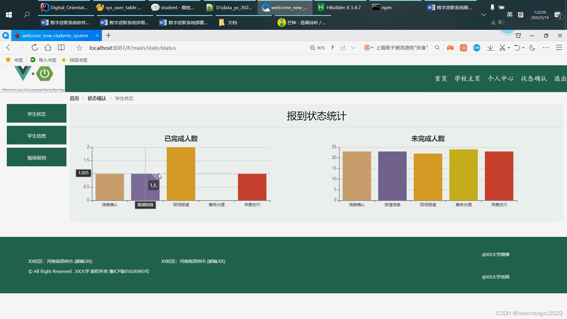This screenshot has width=567, height=319.
Task: Click 退出 to log out
Action: (560, 79)
